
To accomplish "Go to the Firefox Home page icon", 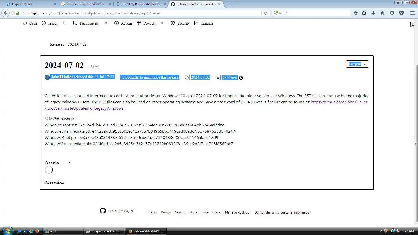I will 383,13.
